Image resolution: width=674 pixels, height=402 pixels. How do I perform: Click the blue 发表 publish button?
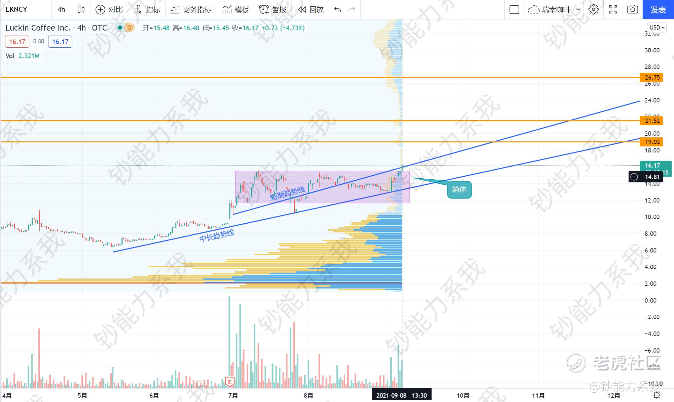658,9
